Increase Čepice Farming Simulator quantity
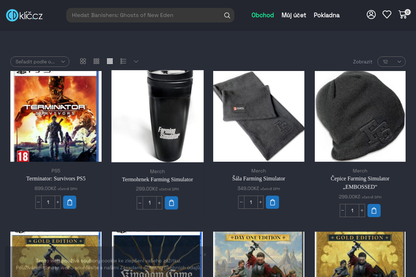The image size is (416, 277). click(362, 211)
